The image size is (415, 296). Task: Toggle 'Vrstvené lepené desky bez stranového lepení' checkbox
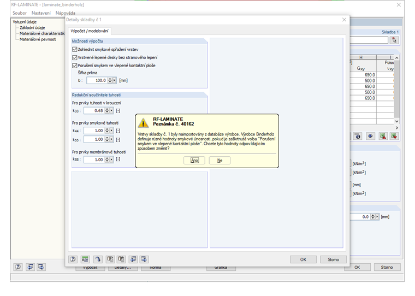coord(75,57)
